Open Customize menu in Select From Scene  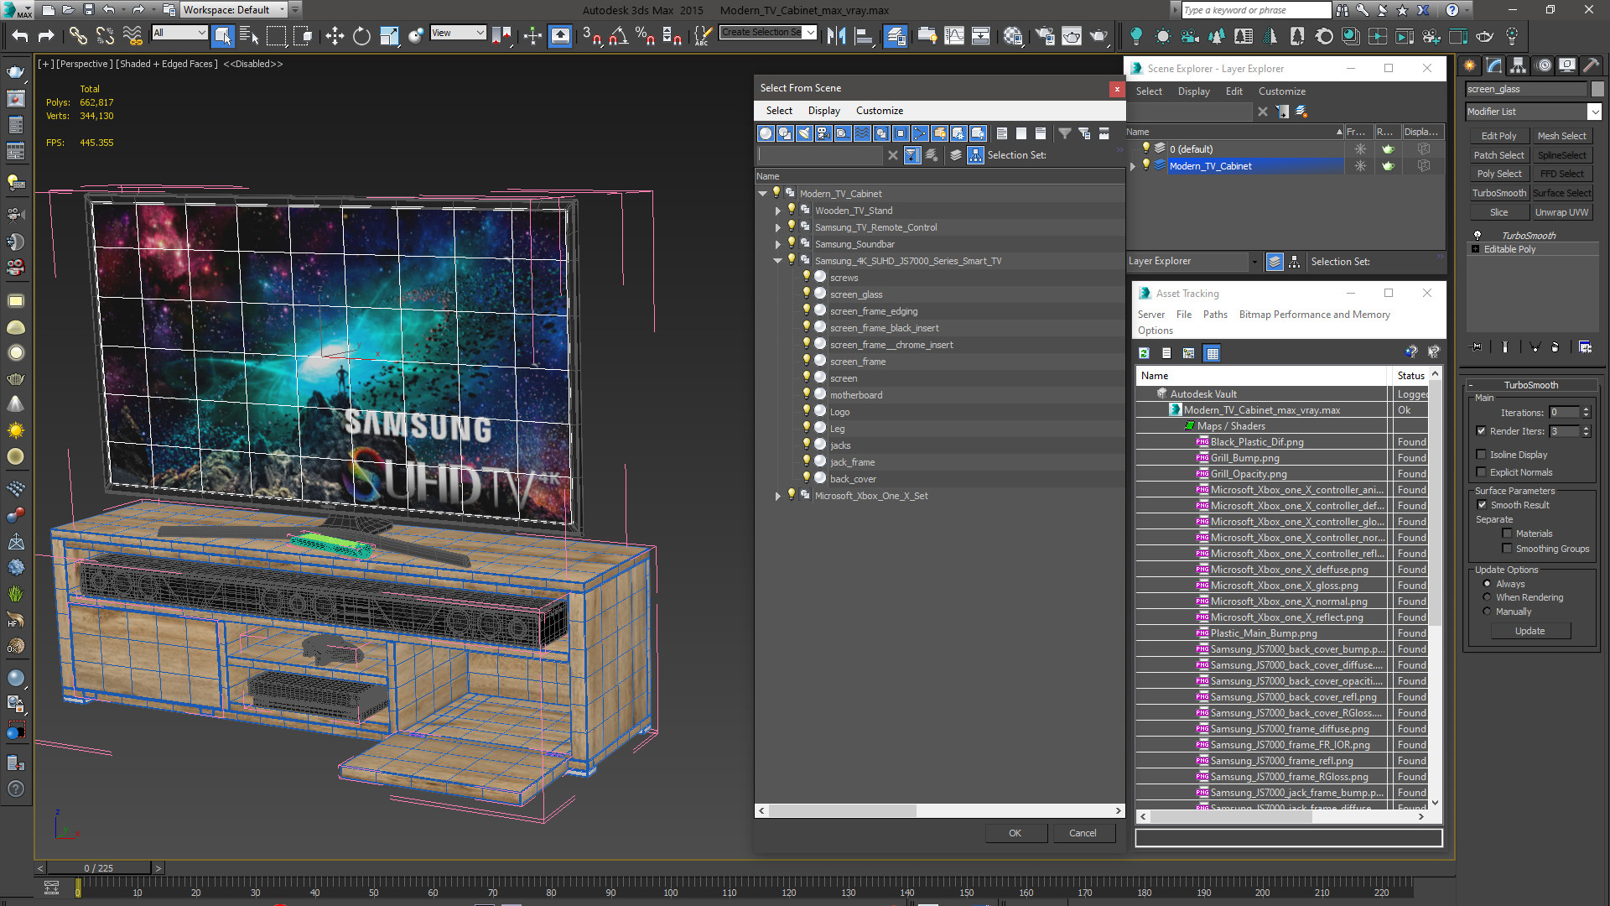point(879,111)
